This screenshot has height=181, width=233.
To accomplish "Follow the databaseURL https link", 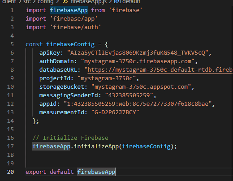I will [160, 70].
